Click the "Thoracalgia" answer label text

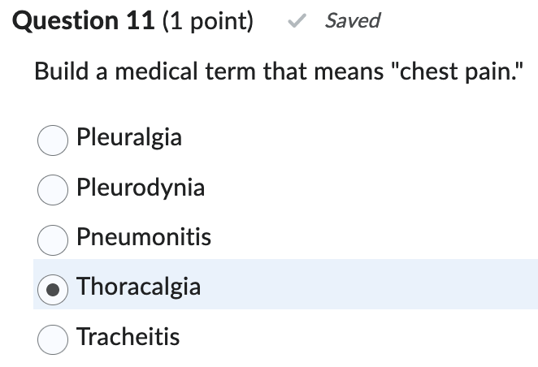138,287
